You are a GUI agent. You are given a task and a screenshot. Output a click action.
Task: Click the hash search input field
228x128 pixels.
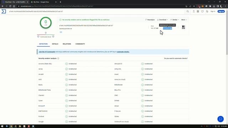[96, 11]
